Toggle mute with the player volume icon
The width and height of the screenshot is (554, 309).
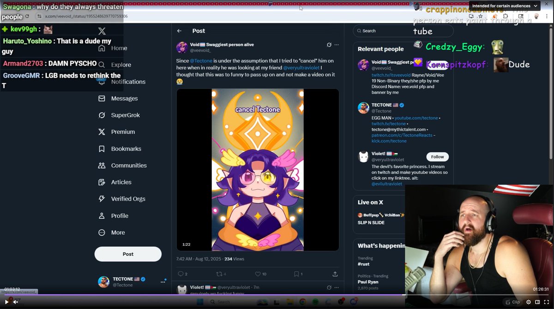pyautogui.click(x=15, y=302)
